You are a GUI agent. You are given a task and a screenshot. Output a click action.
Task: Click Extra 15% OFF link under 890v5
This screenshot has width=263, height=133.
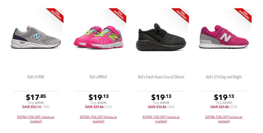(x=98, y=119)
